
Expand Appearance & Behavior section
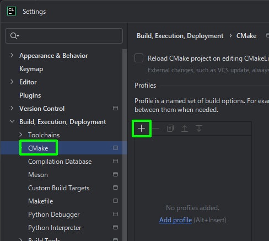point(12,55)
